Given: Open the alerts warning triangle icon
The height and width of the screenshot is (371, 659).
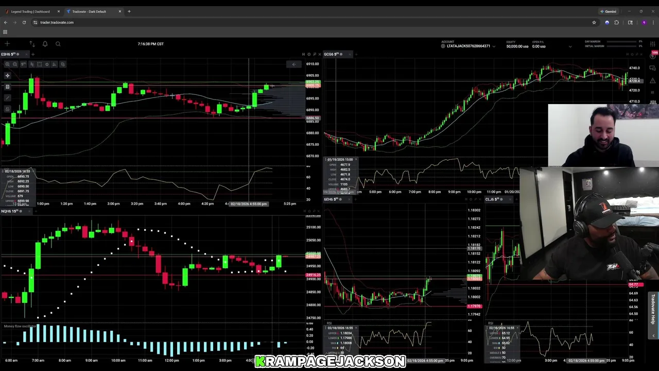Looking at the screenshot, I should point(652,80).
